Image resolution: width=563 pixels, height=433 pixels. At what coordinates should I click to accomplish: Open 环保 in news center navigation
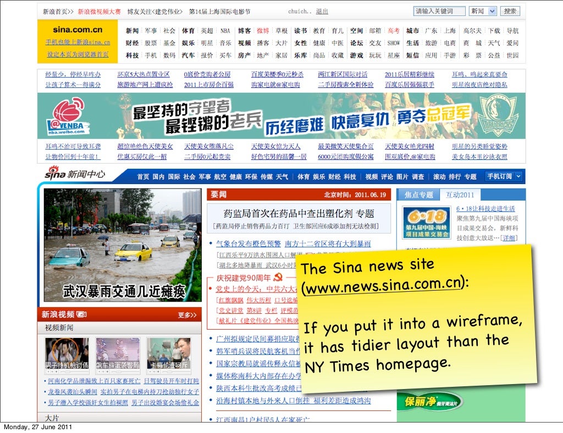point(251,176)
